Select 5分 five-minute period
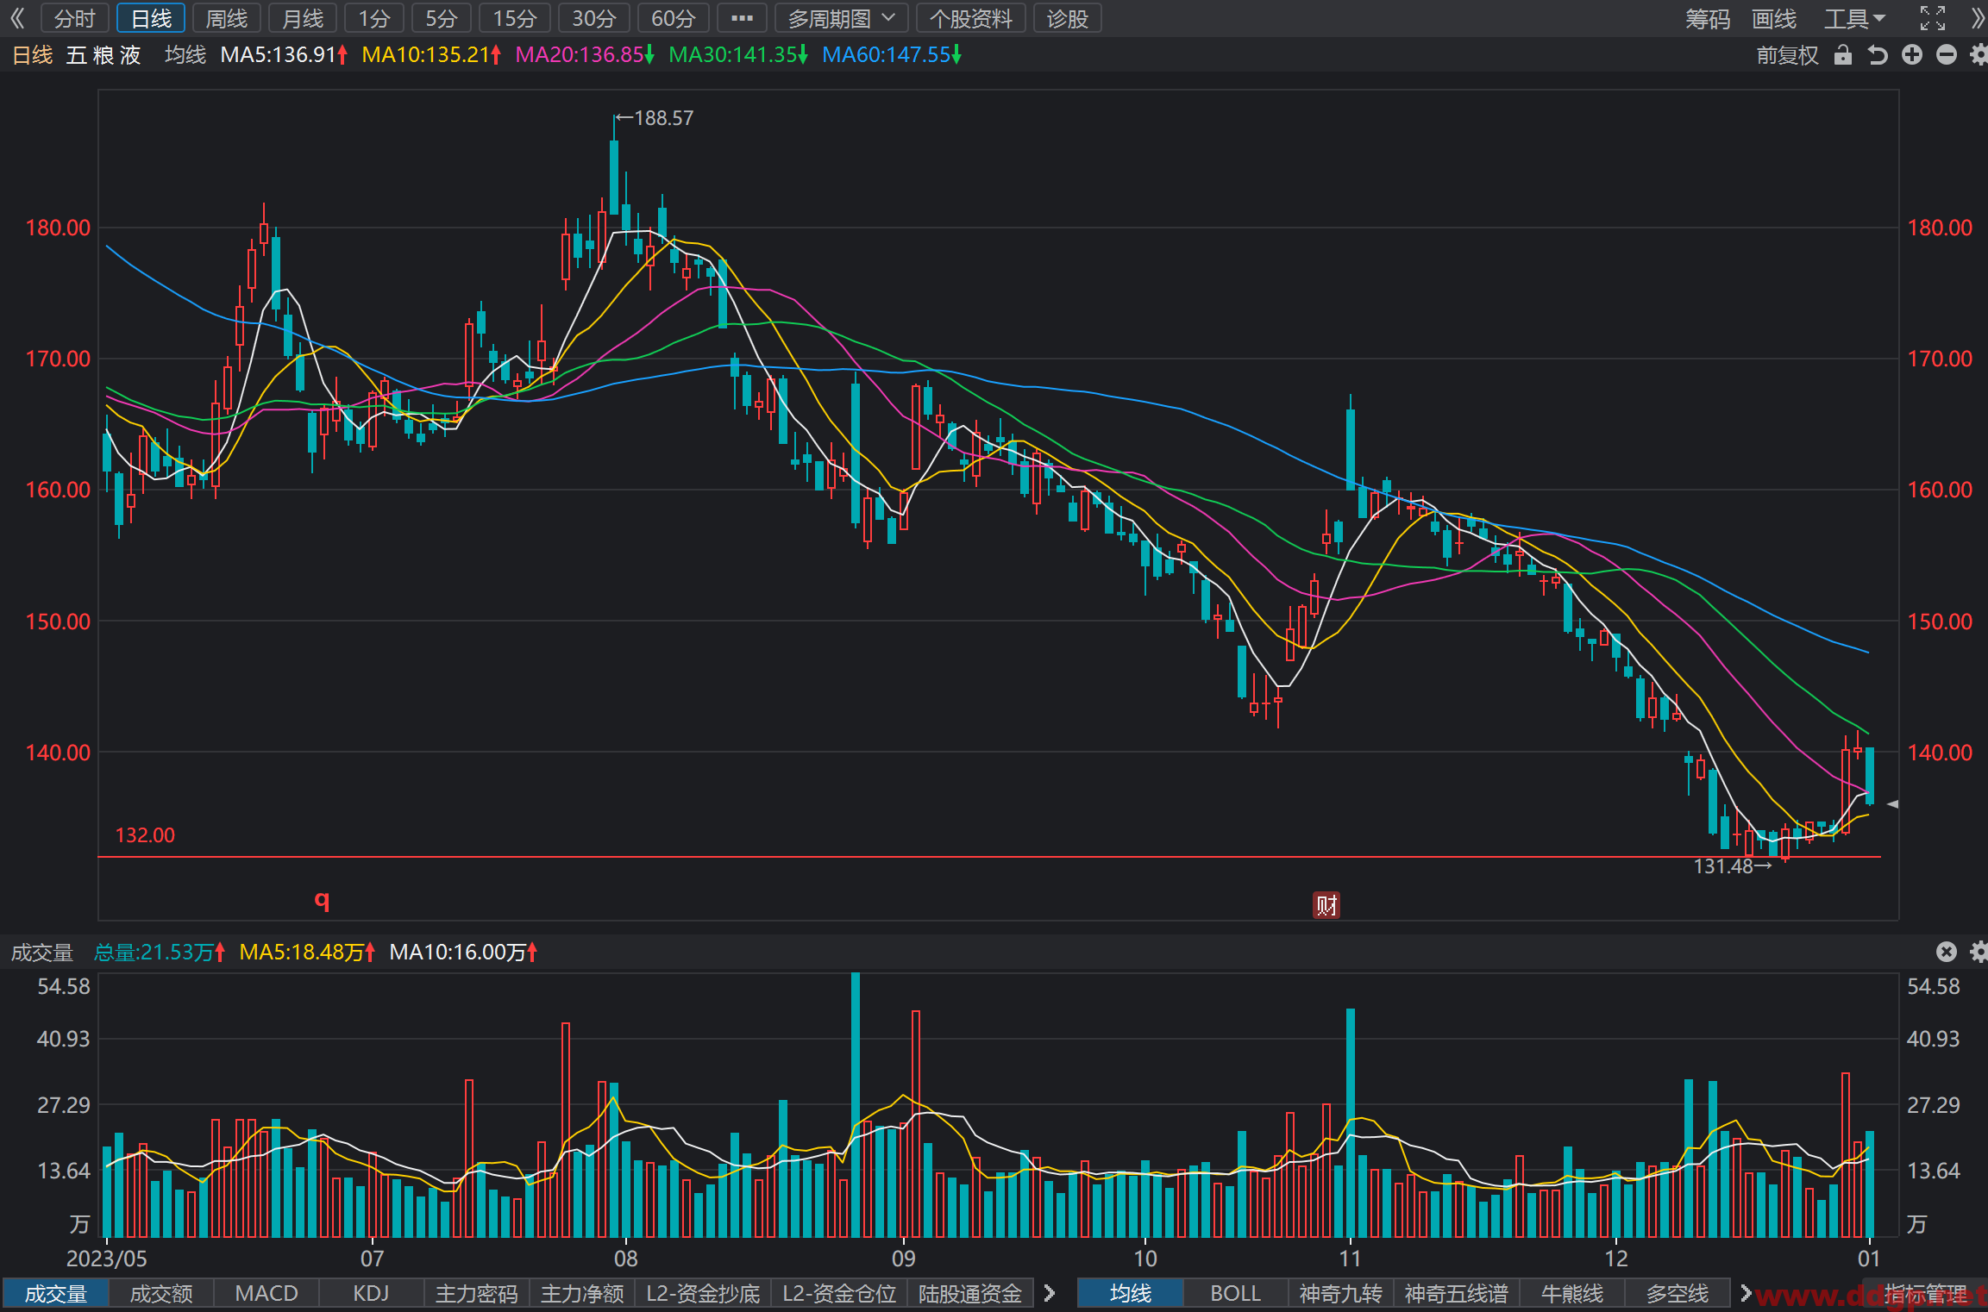 pos(442,18)
